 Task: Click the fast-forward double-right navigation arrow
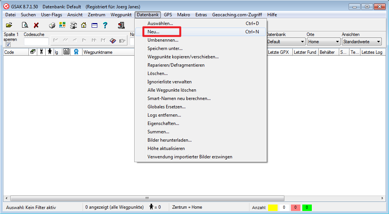pyautogui.click(x=94, y=40)
